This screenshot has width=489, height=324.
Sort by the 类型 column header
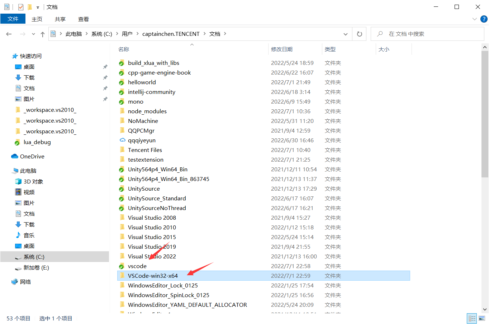click(x=330, y=49)
